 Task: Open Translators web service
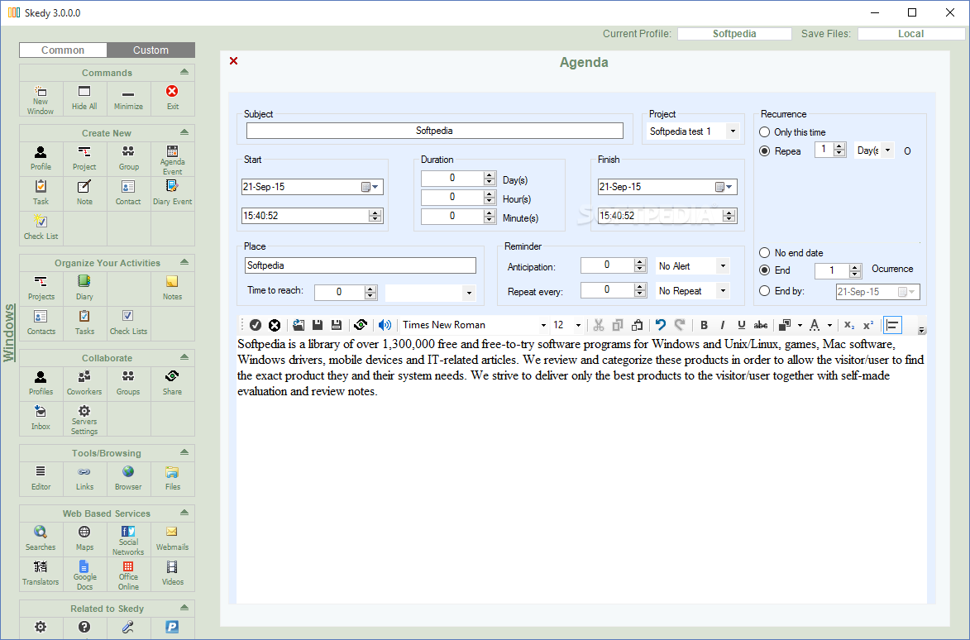[x=41, y=574]
